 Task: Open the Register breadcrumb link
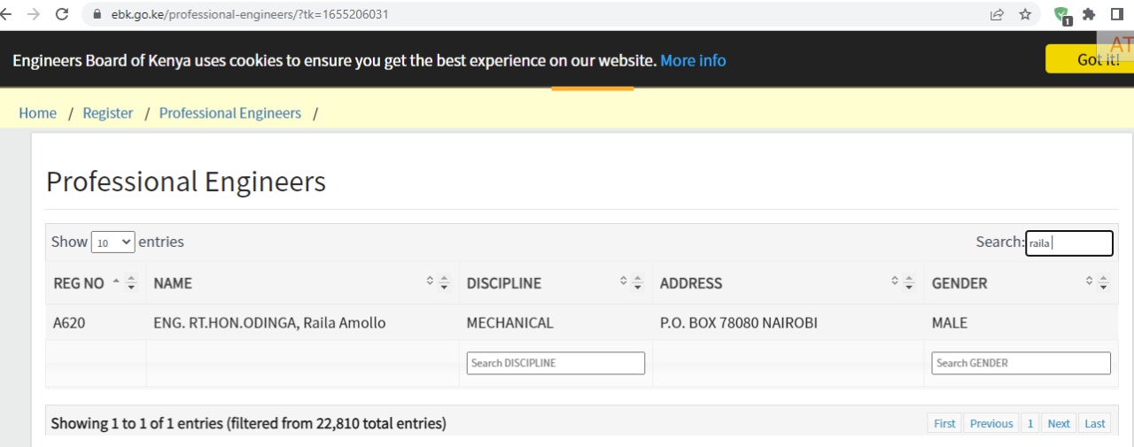click(x=108, y=113)
